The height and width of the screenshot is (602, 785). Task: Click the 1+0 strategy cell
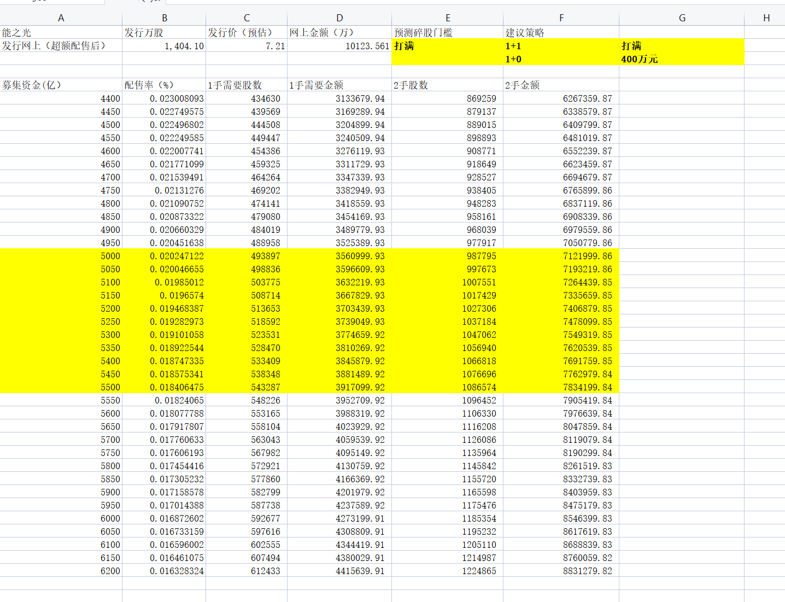click(561, 59)
